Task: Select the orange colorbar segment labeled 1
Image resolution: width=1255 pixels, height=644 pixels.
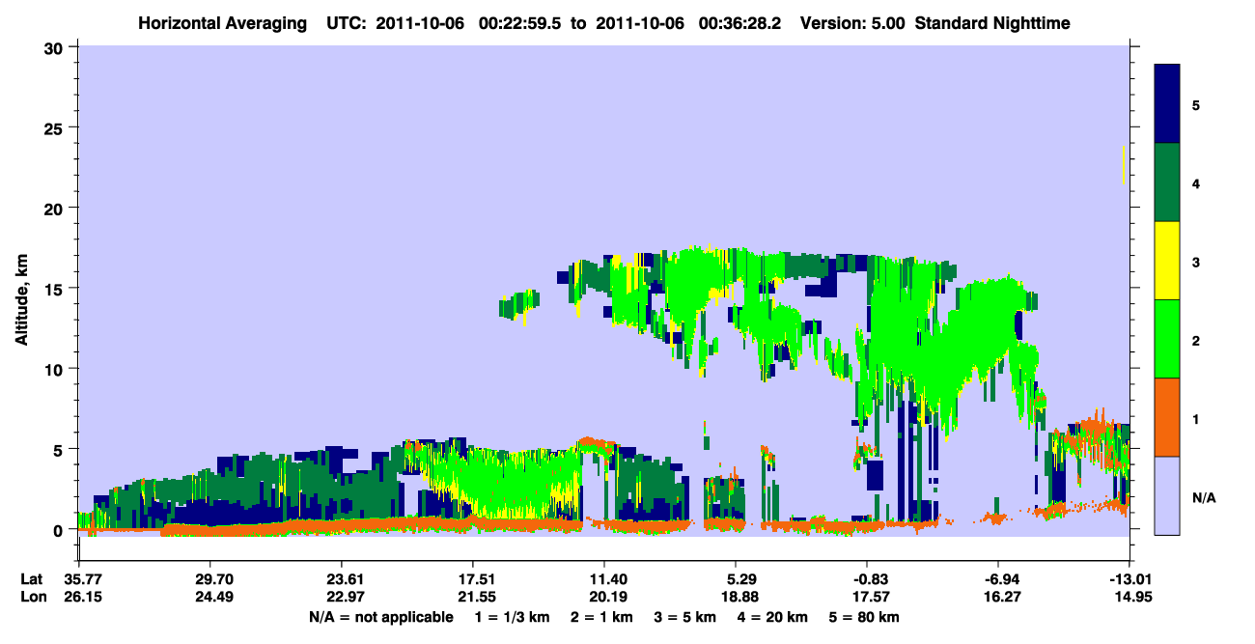Action: [1167, 417]
